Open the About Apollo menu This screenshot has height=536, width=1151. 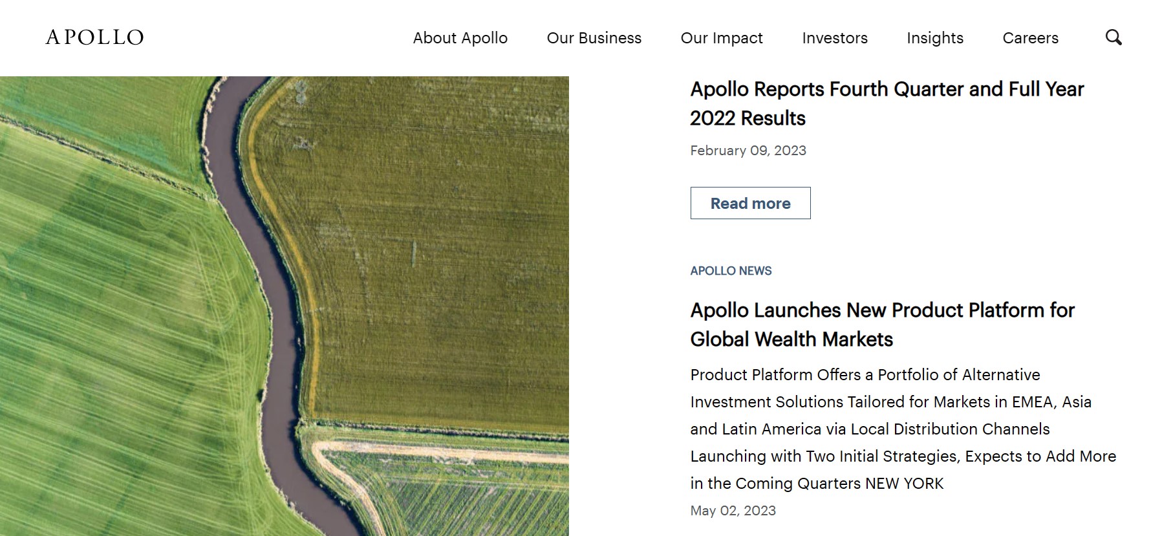(x=460, y=38)
